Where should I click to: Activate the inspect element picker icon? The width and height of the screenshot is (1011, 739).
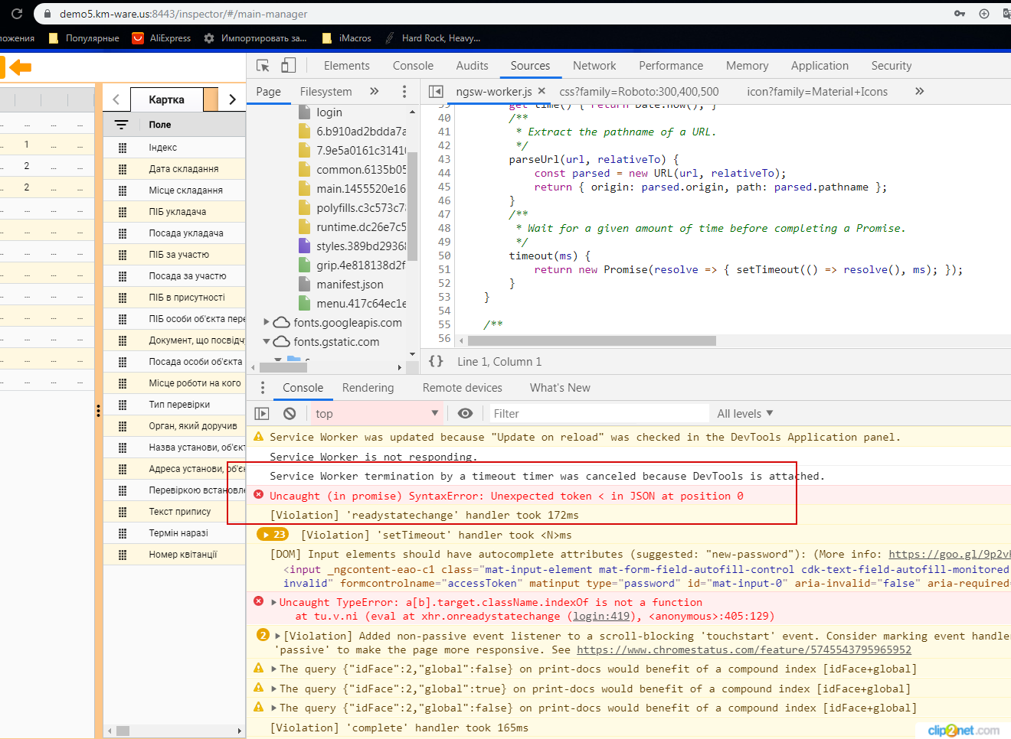coord(263,66)
